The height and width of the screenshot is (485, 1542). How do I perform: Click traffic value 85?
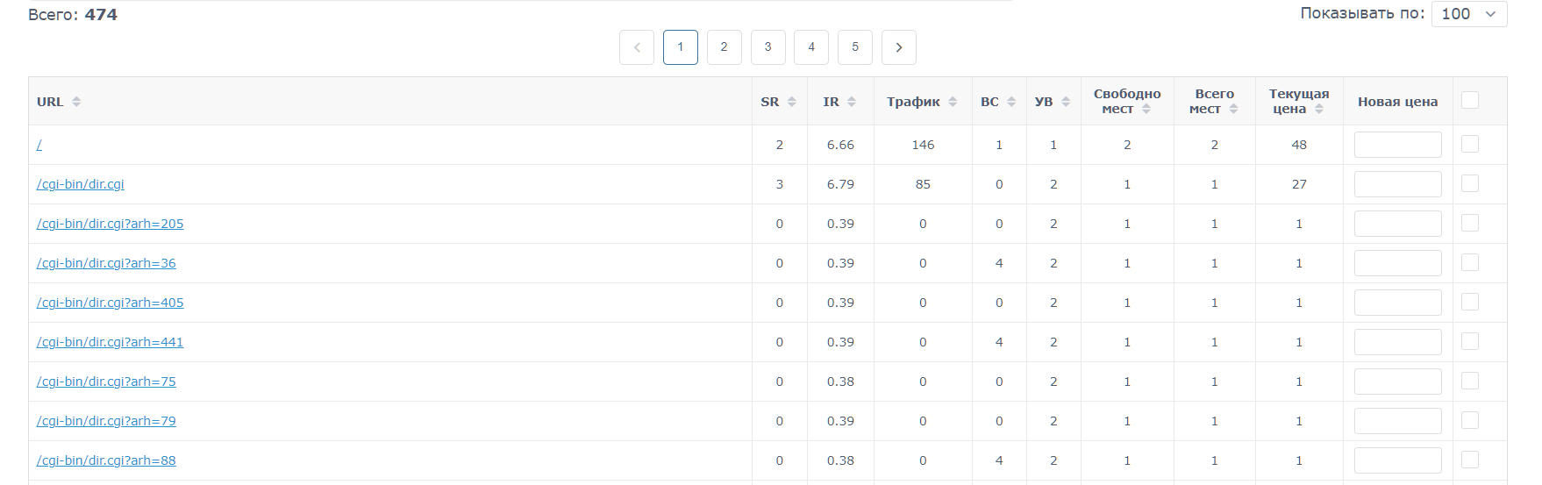click(x=923, y=184)
